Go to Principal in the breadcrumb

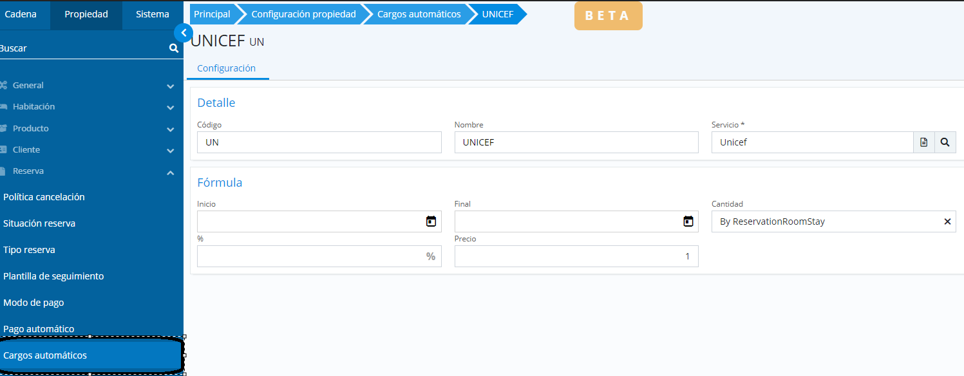tap(212, 14)
